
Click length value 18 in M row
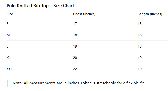[139, 35]
